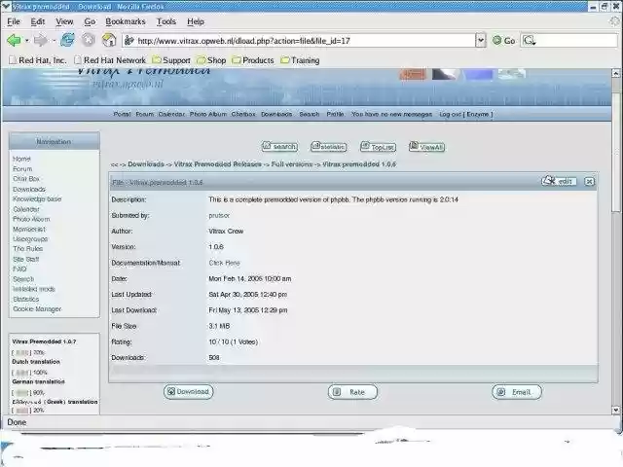Open the Red Hat Network bookmark

[110, 60]
